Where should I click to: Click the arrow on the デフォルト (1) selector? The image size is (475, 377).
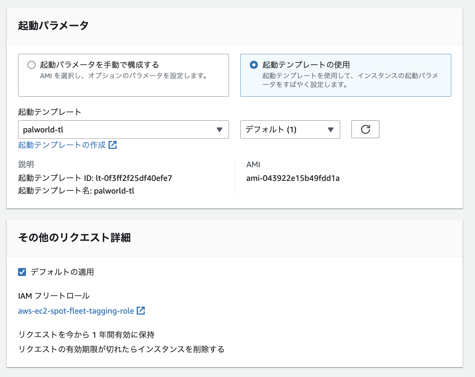pos(331,130)
